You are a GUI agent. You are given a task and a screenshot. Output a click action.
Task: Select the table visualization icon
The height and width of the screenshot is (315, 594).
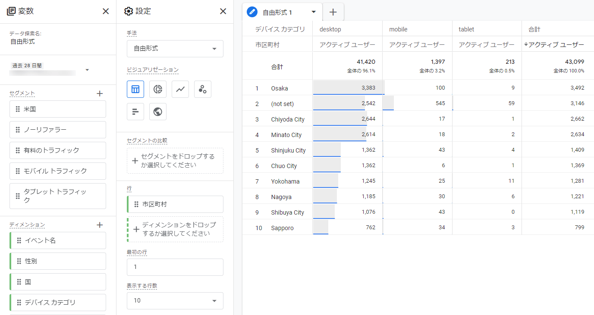pos(135,89)
